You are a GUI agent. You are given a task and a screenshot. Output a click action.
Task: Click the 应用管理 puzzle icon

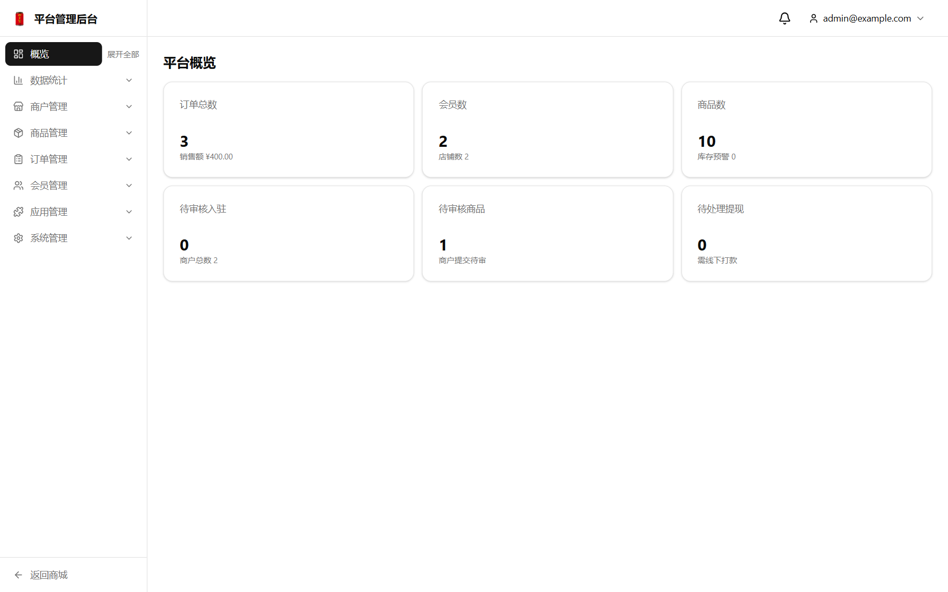tap(18, 212)
